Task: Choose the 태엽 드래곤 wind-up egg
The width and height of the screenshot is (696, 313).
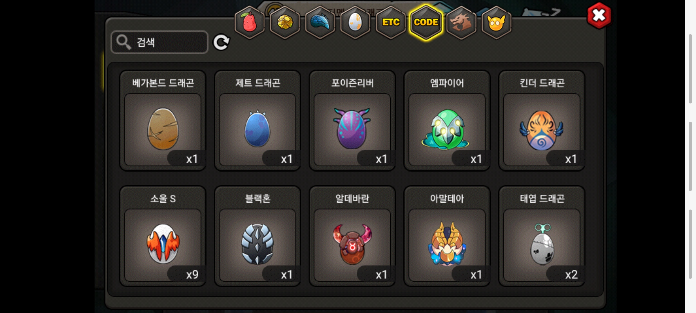Action: [542, 236]
